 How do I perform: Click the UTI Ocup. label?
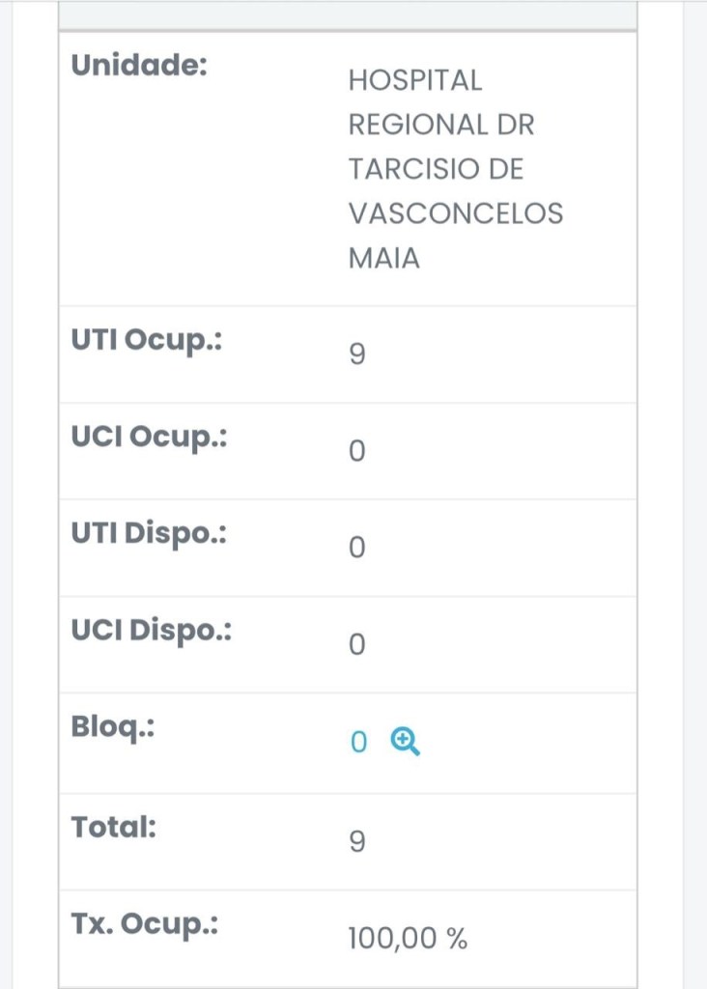click(146, 341)
